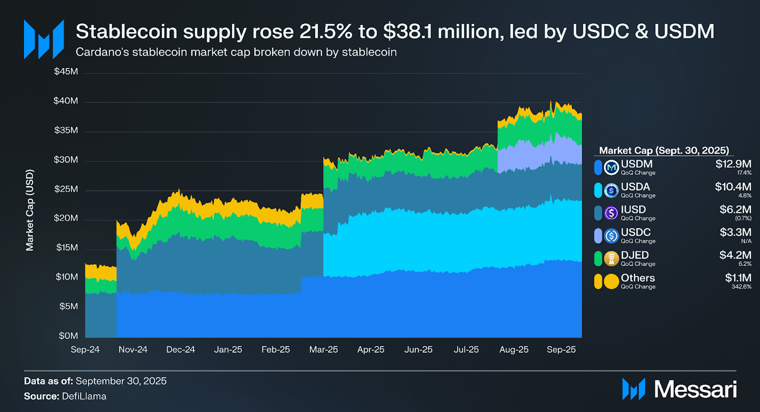The image size is (760, 412).
Task: Click the DefiLlama source text
Action: point(84,396)
